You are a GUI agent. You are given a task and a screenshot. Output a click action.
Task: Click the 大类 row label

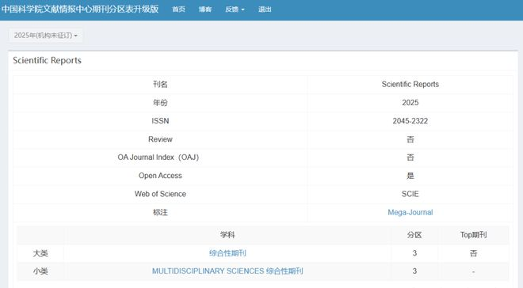[40, 253]
